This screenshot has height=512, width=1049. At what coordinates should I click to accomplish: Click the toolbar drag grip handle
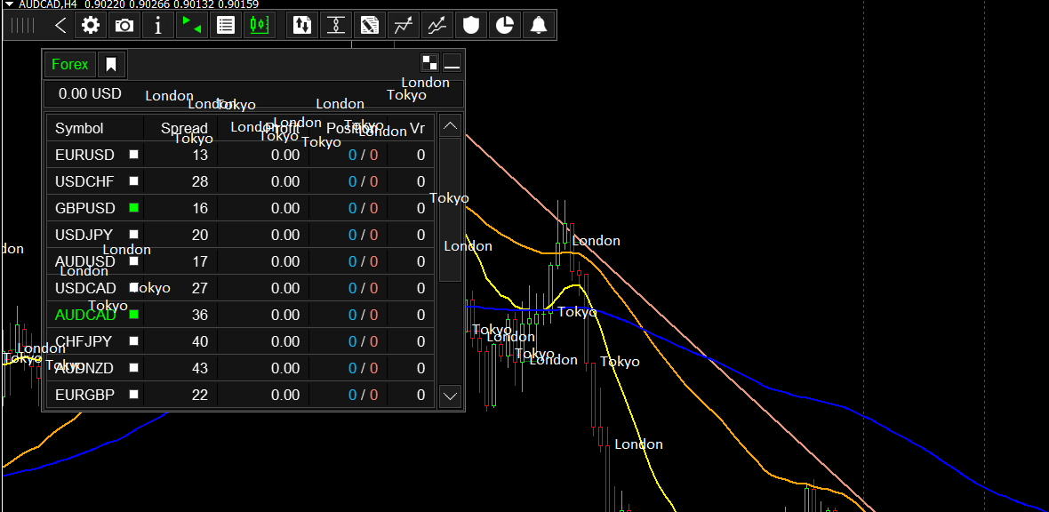[x=23, y=26]
